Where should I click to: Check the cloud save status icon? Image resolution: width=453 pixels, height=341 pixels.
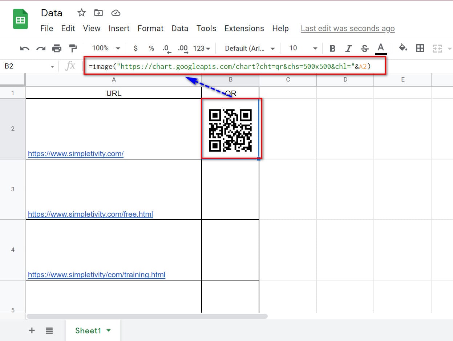click(116, 13)
